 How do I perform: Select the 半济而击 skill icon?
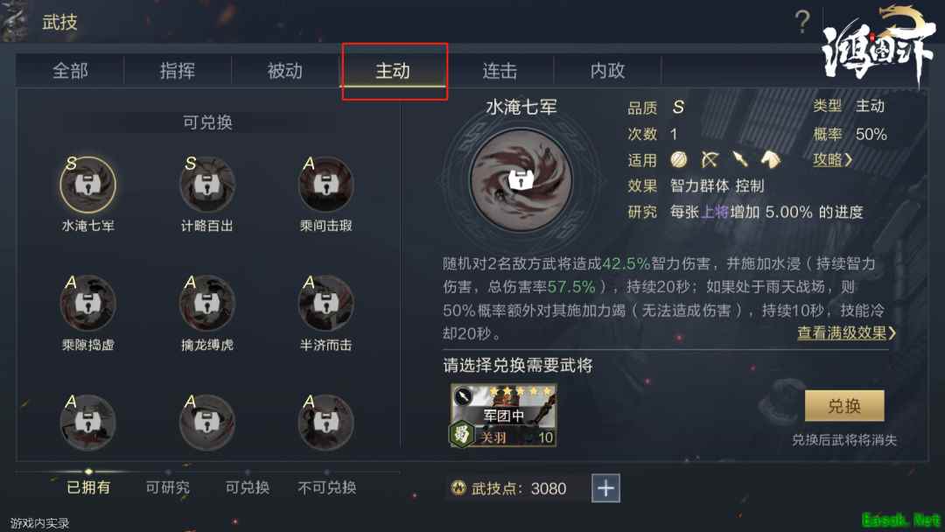(326, 304)
